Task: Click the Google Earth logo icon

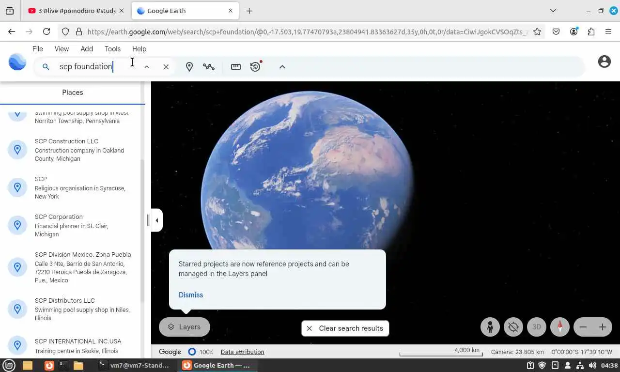Action: tap(17, 62)
